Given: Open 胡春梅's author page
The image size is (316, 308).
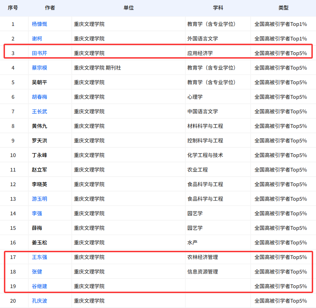Looking at the screenshot, I should pyautogui.click(x=39, y=97).
